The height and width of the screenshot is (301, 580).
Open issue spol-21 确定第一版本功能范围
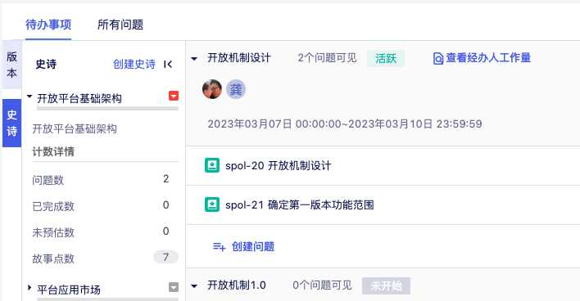point(300,205)
